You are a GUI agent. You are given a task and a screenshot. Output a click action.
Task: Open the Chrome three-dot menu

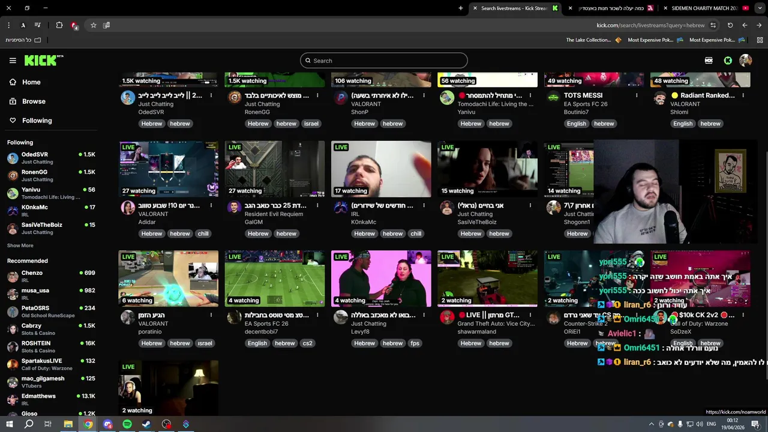(x=8, y=25)
